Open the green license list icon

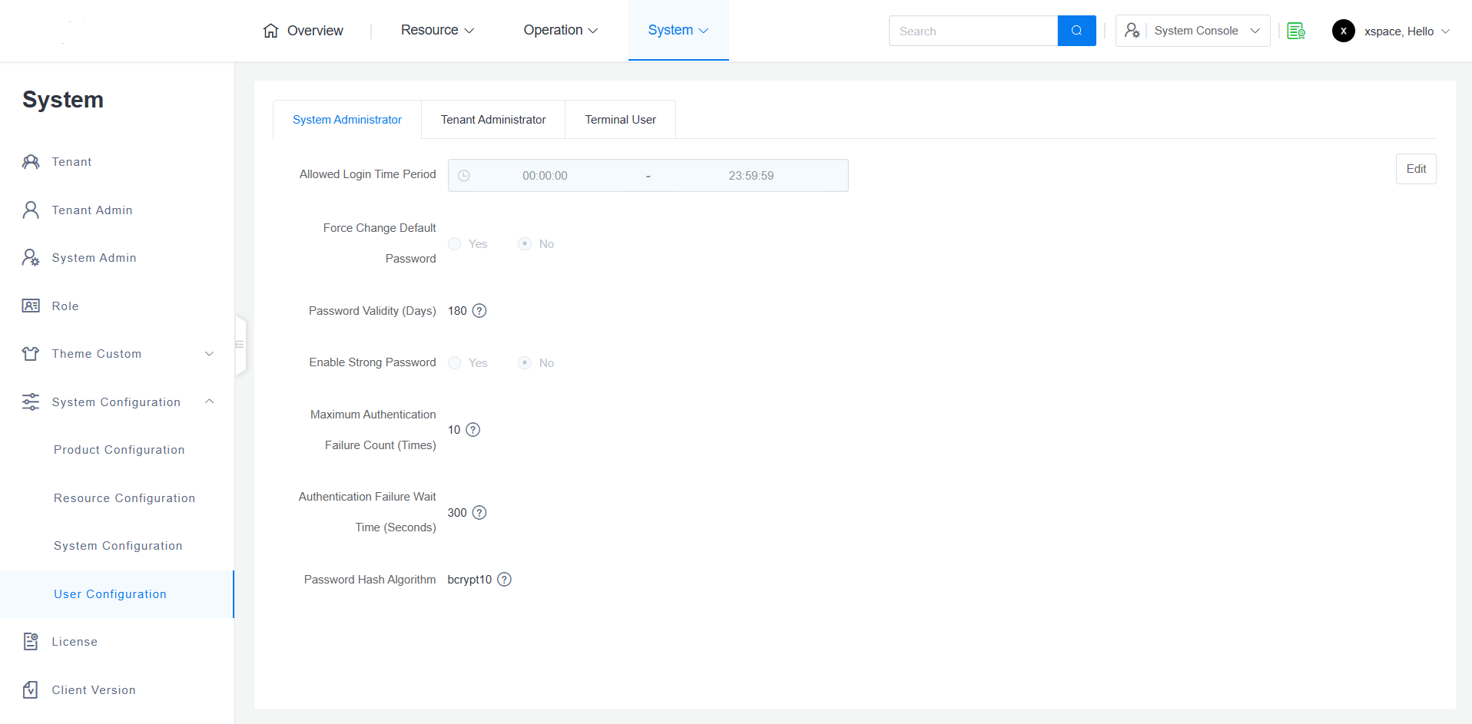(x=1296, y=31)
